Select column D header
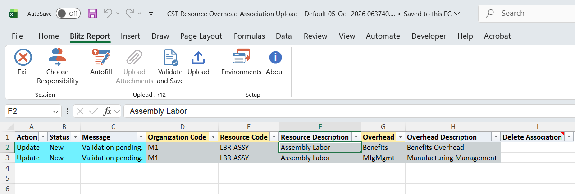The width and height of the screenshot is (575, 194). point(182,127)
